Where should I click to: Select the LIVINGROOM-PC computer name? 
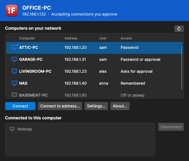tap(35, 71)
